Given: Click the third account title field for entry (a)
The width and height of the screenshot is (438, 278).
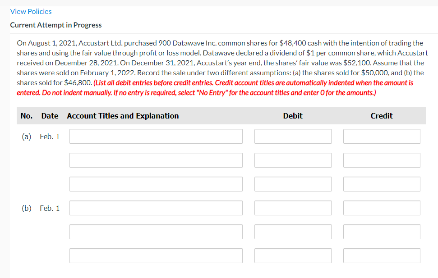Looking at the screenshot, I should pos(156,184).
